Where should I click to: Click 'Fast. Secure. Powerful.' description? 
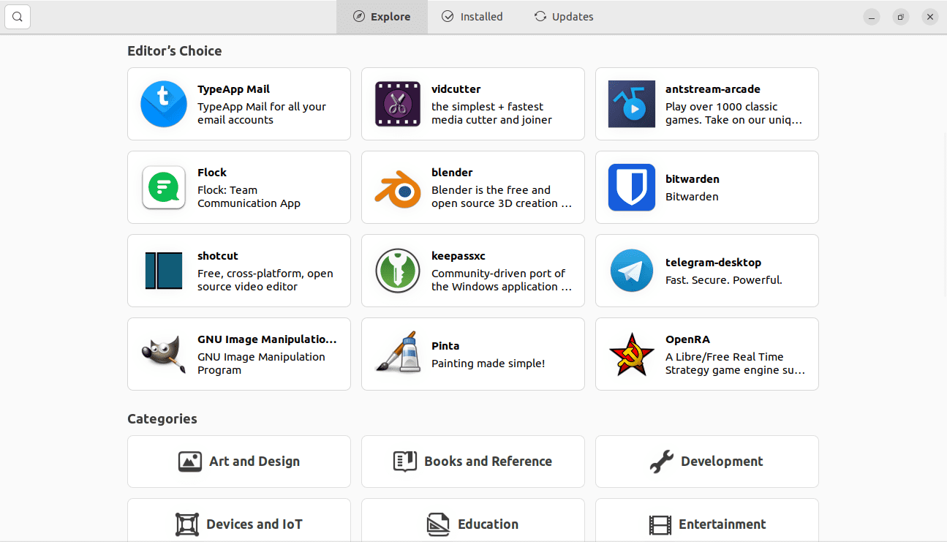click(724, 280)
